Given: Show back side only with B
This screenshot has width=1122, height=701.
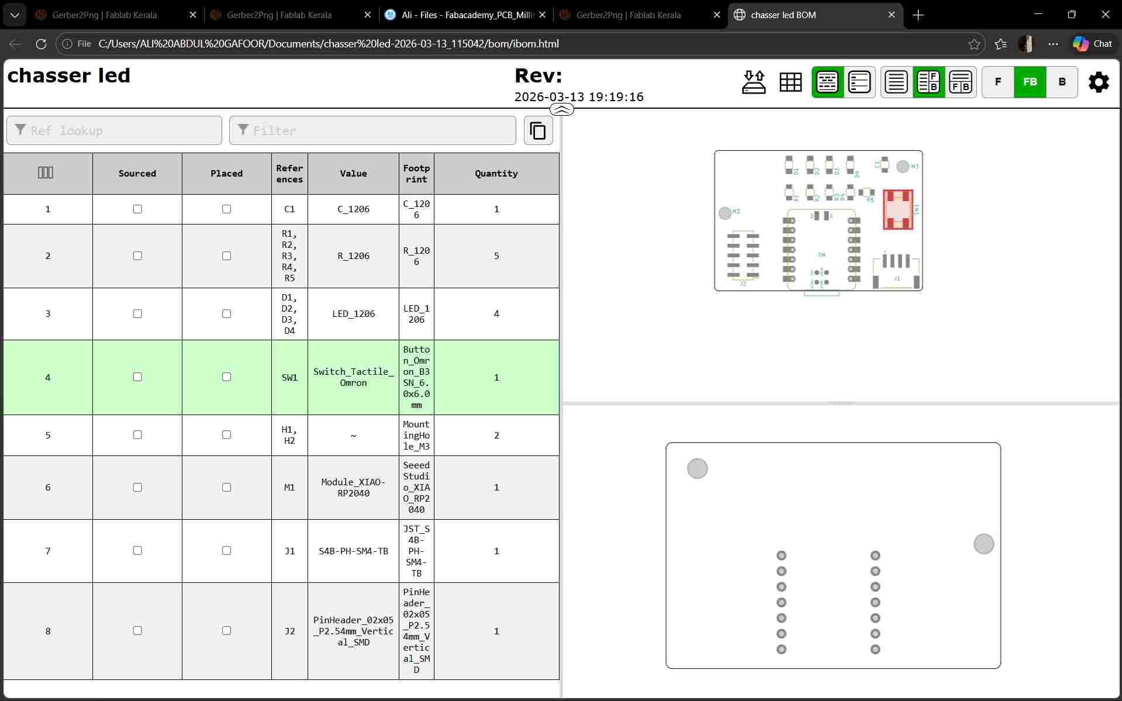Looking at the screenshot, I should point(1062,82).
